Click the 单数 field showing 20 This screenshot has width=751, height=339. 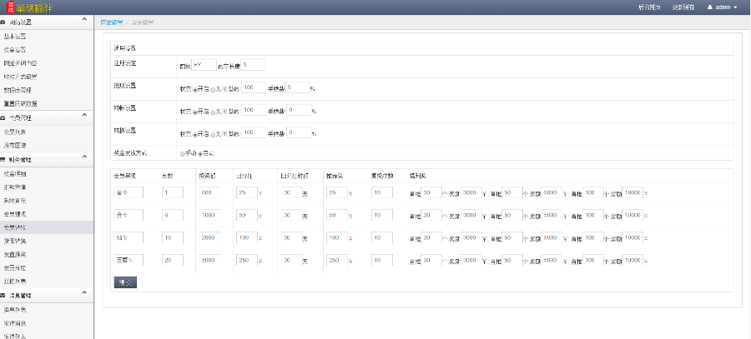point(173,260)
